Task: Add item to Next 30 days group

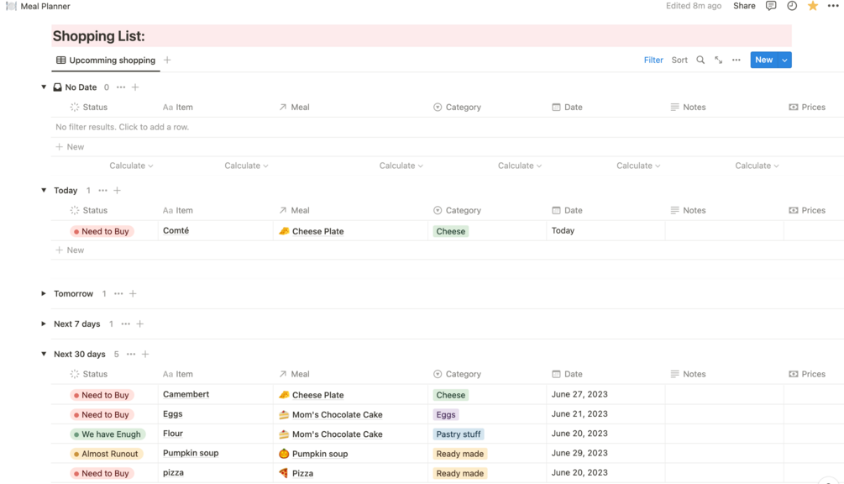Action: [145, 355]
